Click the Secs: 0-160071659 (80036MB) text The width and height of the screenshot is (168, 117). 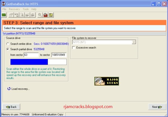(51, 44)
